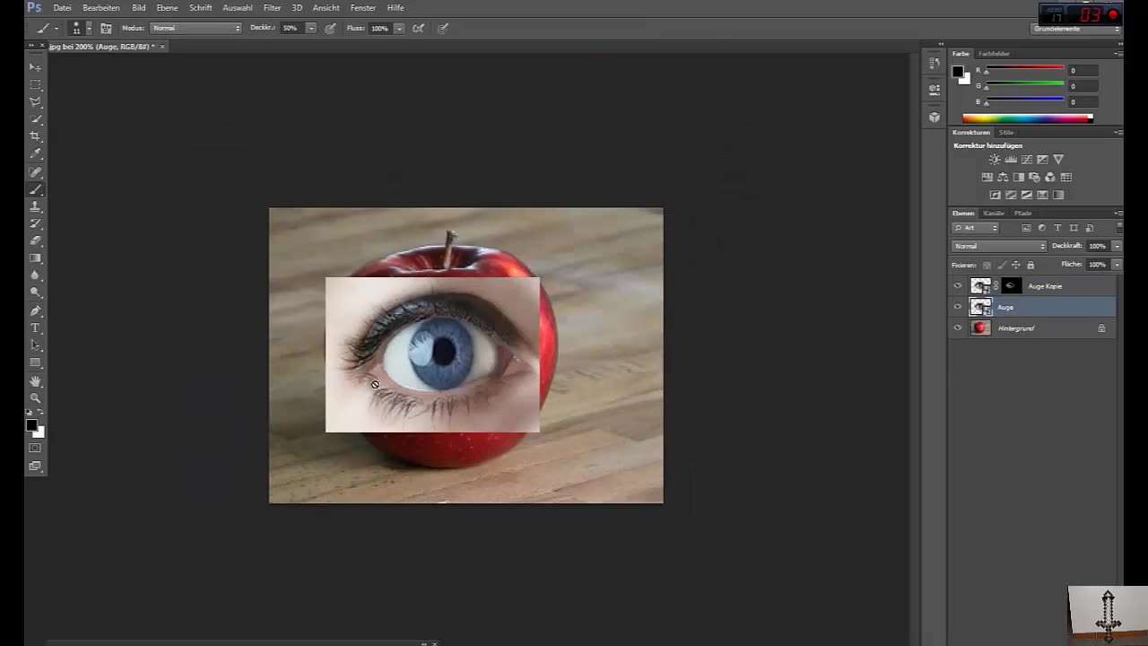Add a Curves adjustment
The height and width of the screenshot is (646, 1148).
click(1027, 160)
